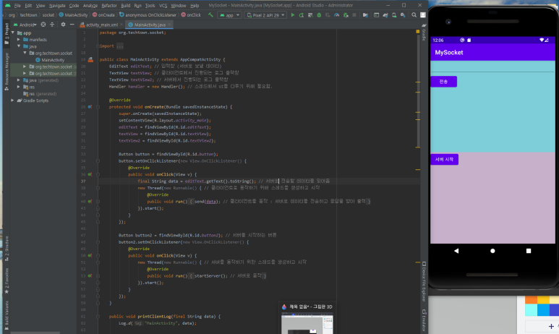Screen dimensions: 559x334
Task: Expand the manifests folder
Action: click(x=19, y=40)
